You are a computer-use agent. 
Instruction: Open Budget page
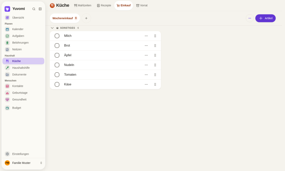coord(23,108)
